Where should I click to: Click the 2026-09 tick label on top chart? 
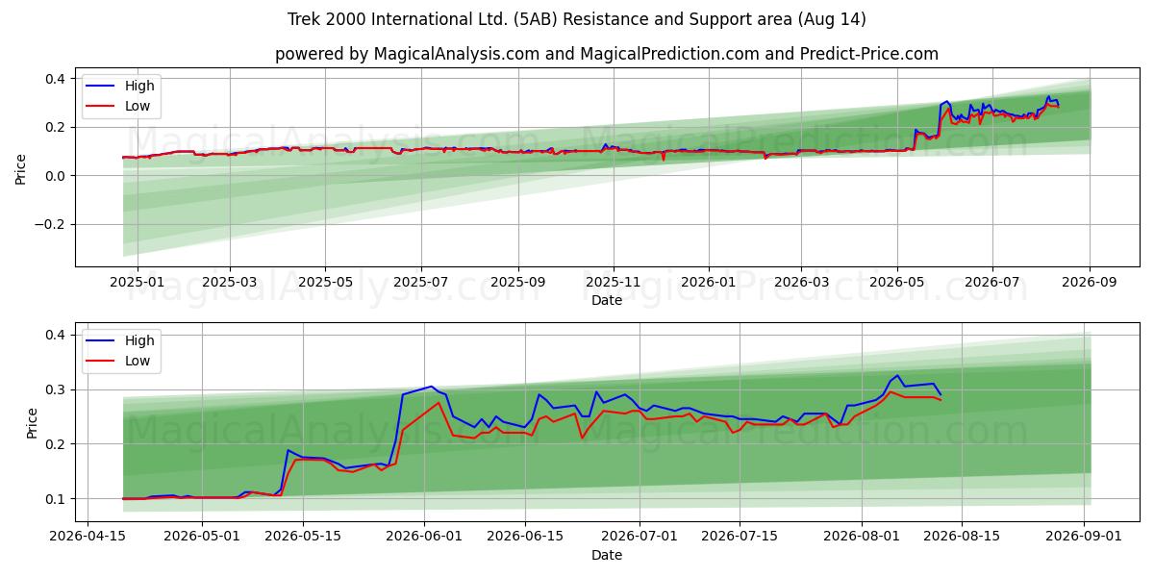(x=1090, y=282)
